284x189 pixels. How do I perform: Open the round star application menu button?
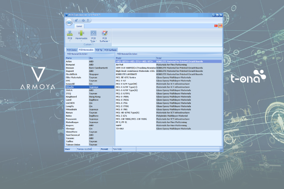coord(69,22)
